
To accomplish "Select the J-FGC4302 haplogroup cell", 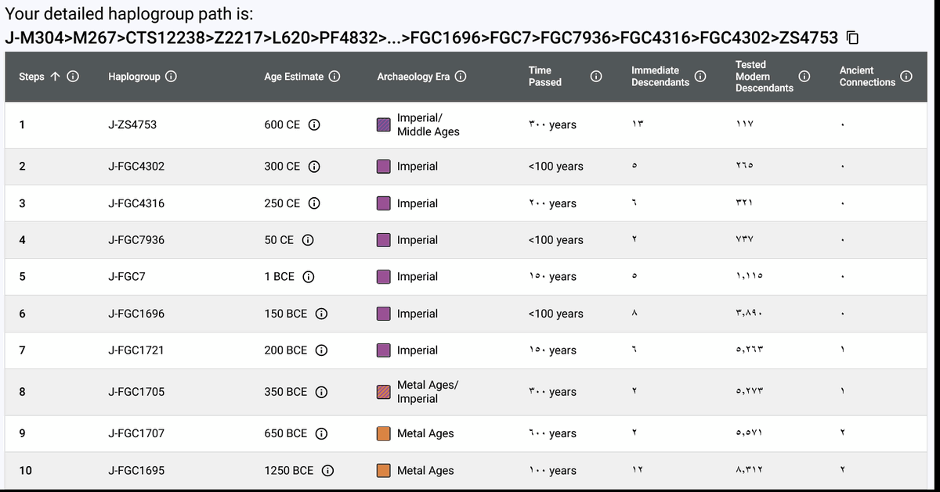I will [136, 167].
